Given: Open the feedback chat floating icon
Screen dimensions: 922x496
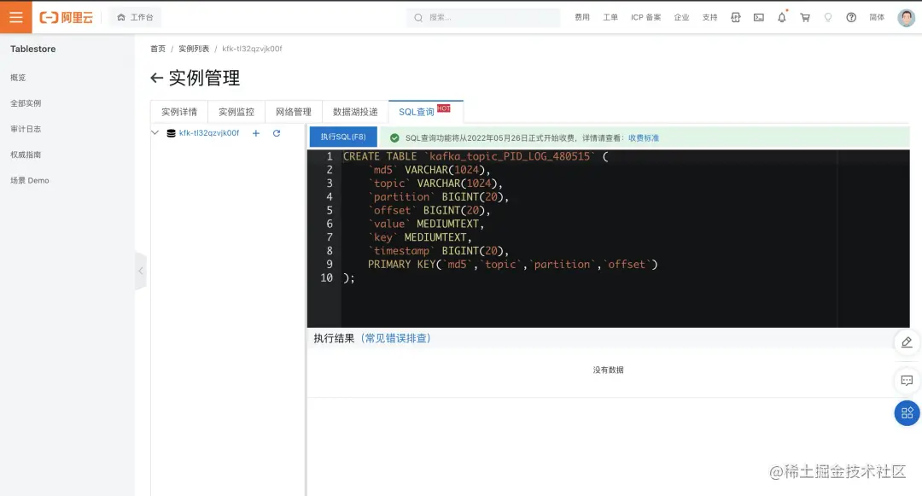Looking at the screenshot, I should [907, 380].
